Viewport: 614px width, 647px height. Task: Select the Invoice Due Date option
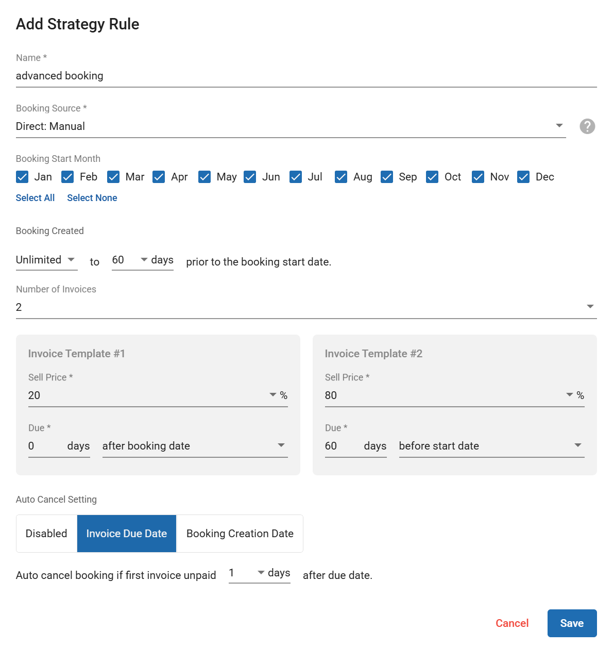point(127,534)
